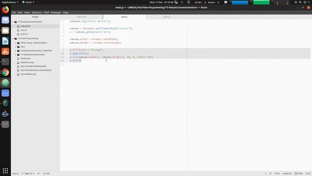Expand the intro folder
Image resolution: width=312 pixels, height=176 pixels.
pyautogui.click(x=16, y=47)
